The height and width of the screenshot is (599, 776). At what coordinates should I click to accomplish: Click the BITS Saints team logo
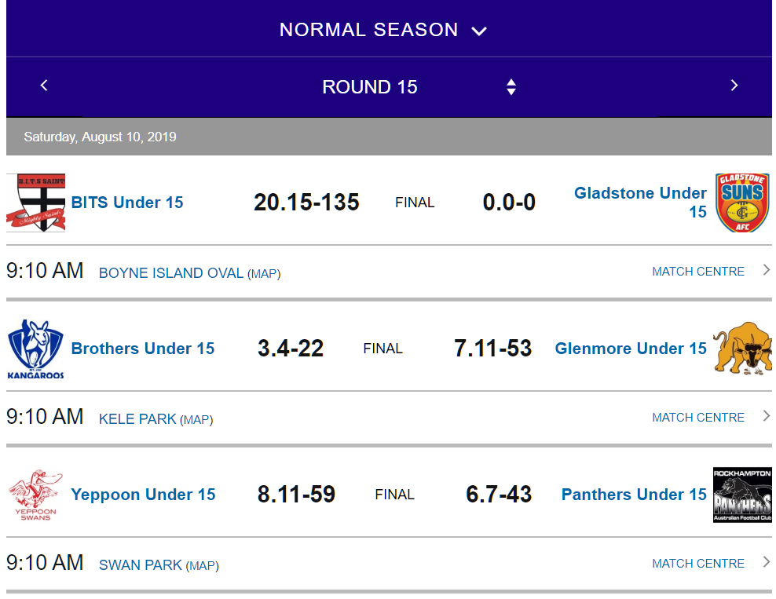[35, 203]
